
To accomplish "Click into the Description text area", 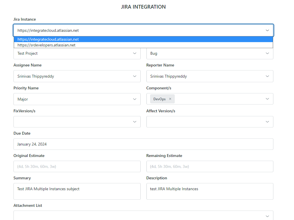I will (x=210, y=191).
